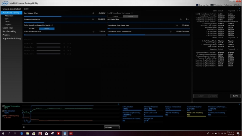Image resolution: width=242 pixels, height=136 pixels.
Task: Click the Core Voltage Offset value -0.090 V
Action: click(102, 13)
